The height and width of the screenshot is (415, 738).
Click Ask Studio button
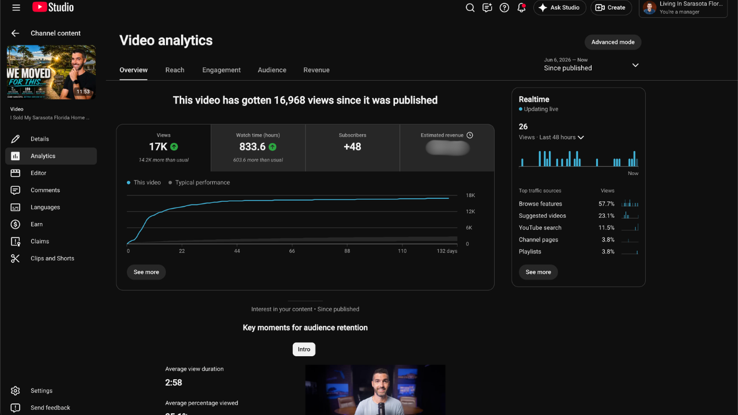(559, 7)
